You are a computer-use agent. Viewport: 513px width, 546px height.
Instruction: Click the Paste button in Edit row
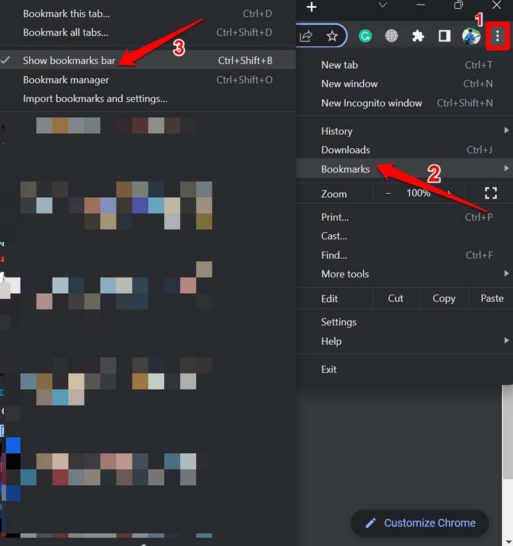point(492,298)
